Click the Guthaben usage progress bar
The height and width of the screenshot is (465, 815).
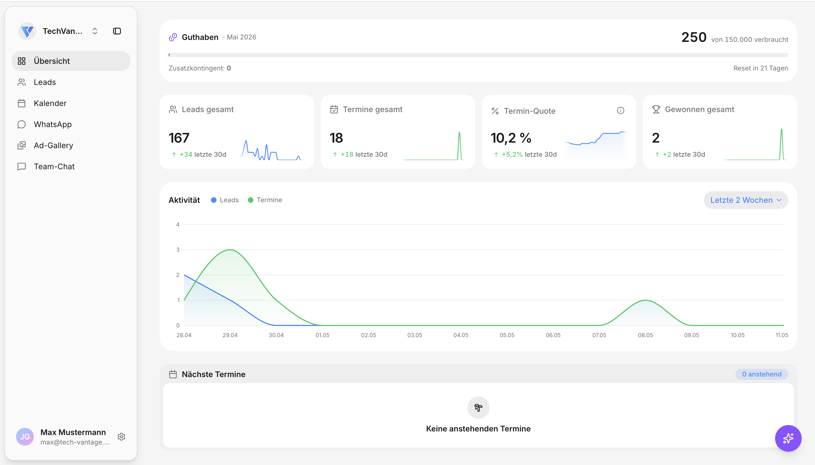[478, 55]
